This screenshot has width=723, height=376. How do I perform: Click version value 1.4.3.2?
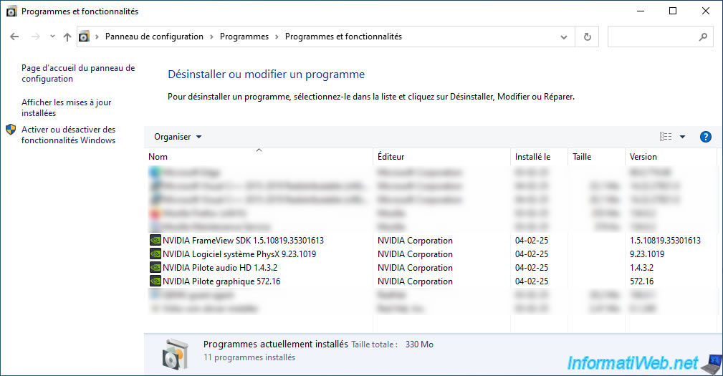(641, 267)
